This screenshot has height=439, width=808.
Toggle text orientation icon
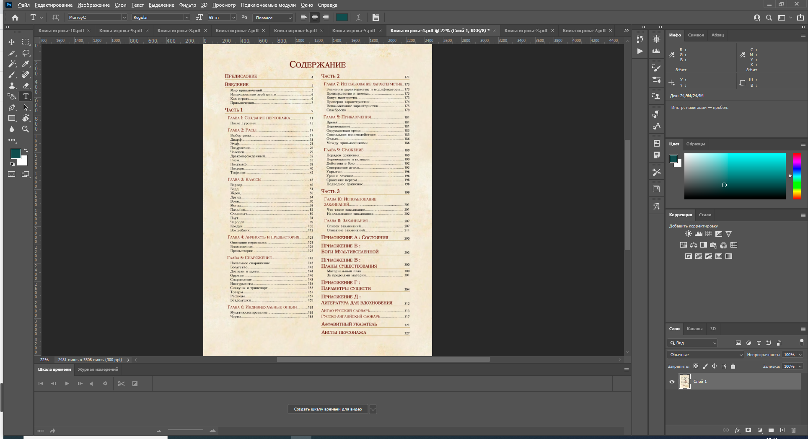[x=55, y=18]
